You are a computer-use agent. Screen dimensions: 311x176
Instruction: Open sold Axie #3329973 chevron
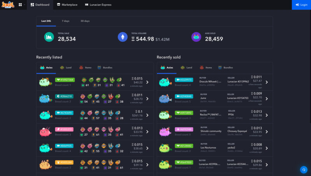coord(267,82)
